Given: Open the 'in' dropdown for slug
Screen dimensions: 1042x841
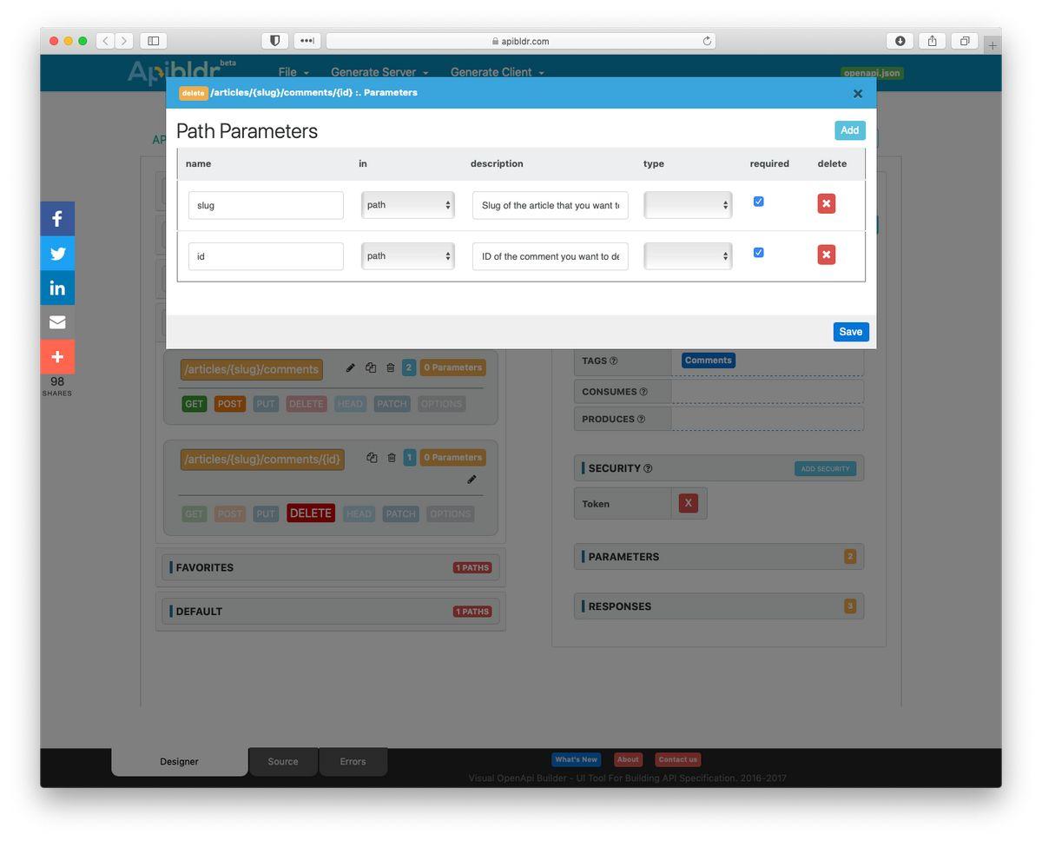Looking at the screenshot, I should (x=407, y=205).
